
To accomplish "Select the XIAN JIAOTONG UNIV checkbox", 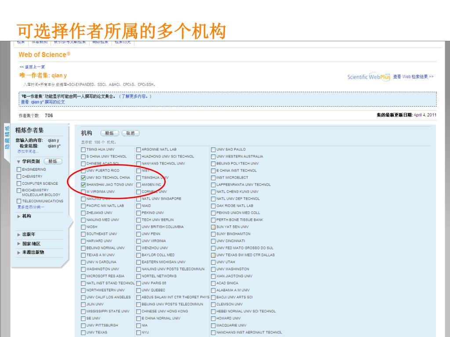I will click(x=213, y=276).
